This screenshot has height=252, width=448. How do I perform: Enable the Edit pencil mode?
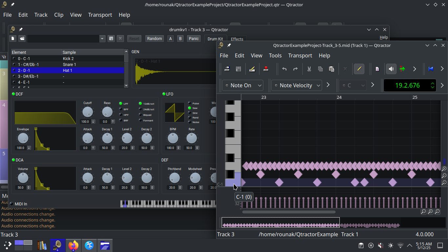pyautogui.click(x=359, y=69)
